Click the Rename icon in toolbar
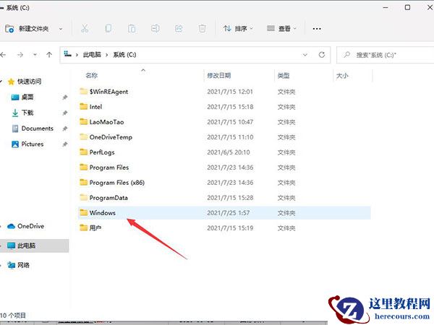Image resolution: width=434 pixels, height=325 pixels. [x=155, y=28]
